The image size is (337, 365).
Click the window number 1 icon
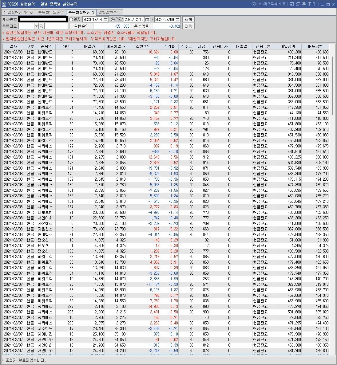[x=4, y=4]
